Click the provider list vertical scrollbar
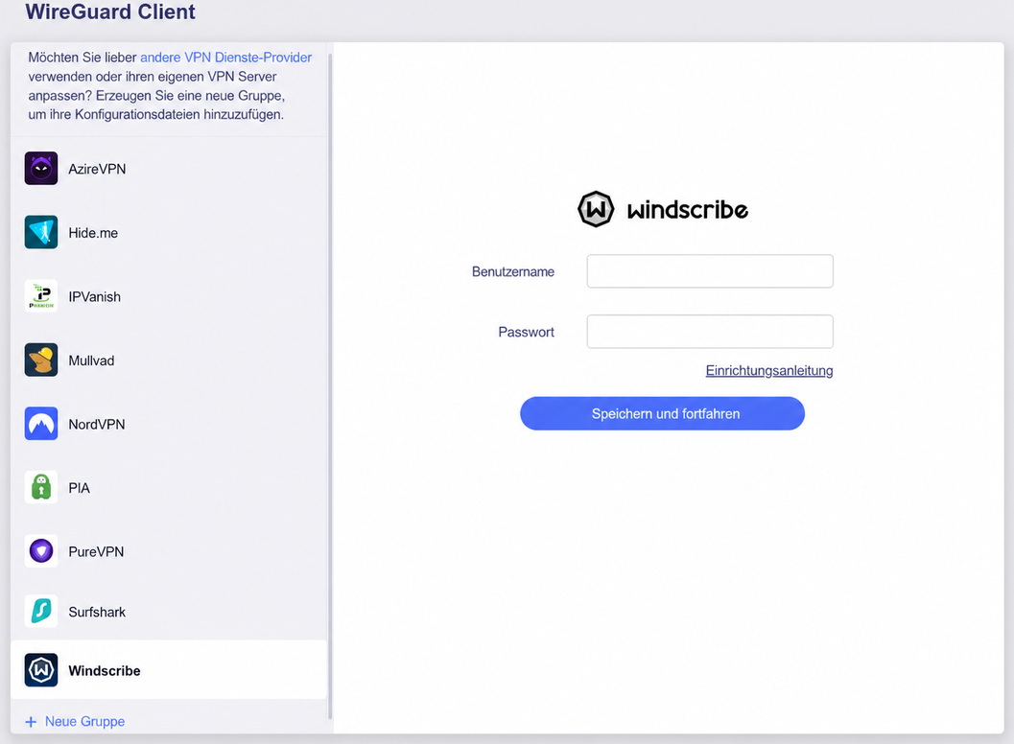This screenshot has height=744, width=1014. tap(330, 385)
